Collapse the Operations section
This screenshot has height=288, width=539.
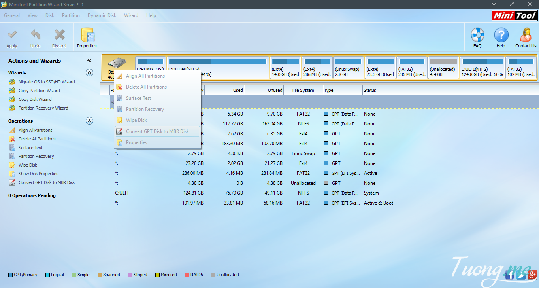90,121
